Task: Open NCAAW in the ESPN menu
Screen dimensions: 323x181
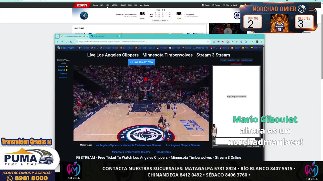Action: [x=123, y=5]
